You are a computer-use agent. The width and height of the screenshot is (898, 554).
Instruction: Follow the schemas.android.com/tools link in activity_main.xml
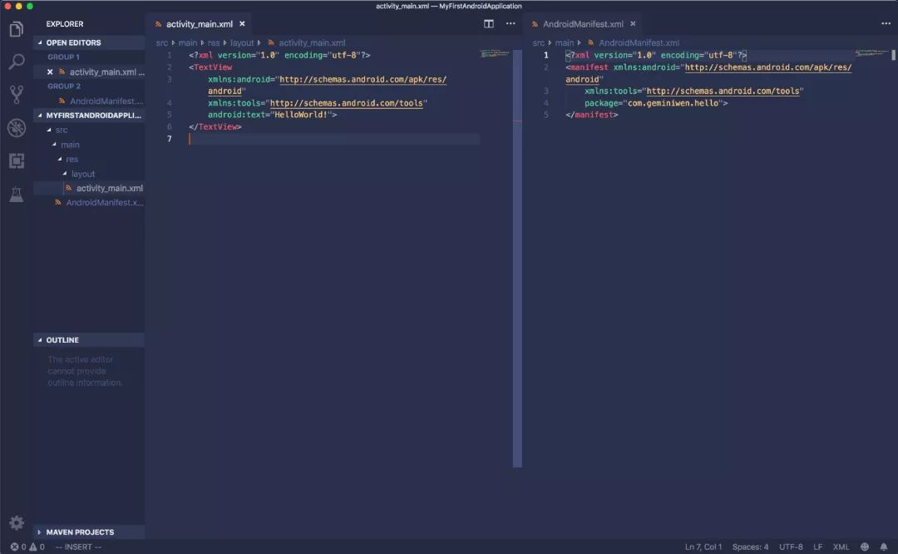[347, 103]
